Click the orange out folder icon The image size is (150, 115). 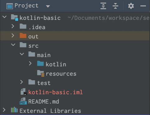[23, 36]
